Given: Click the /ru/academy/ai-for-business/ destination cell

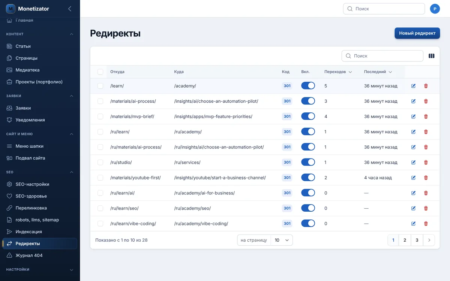Looking at the screenshot, I should pos(204,193).
